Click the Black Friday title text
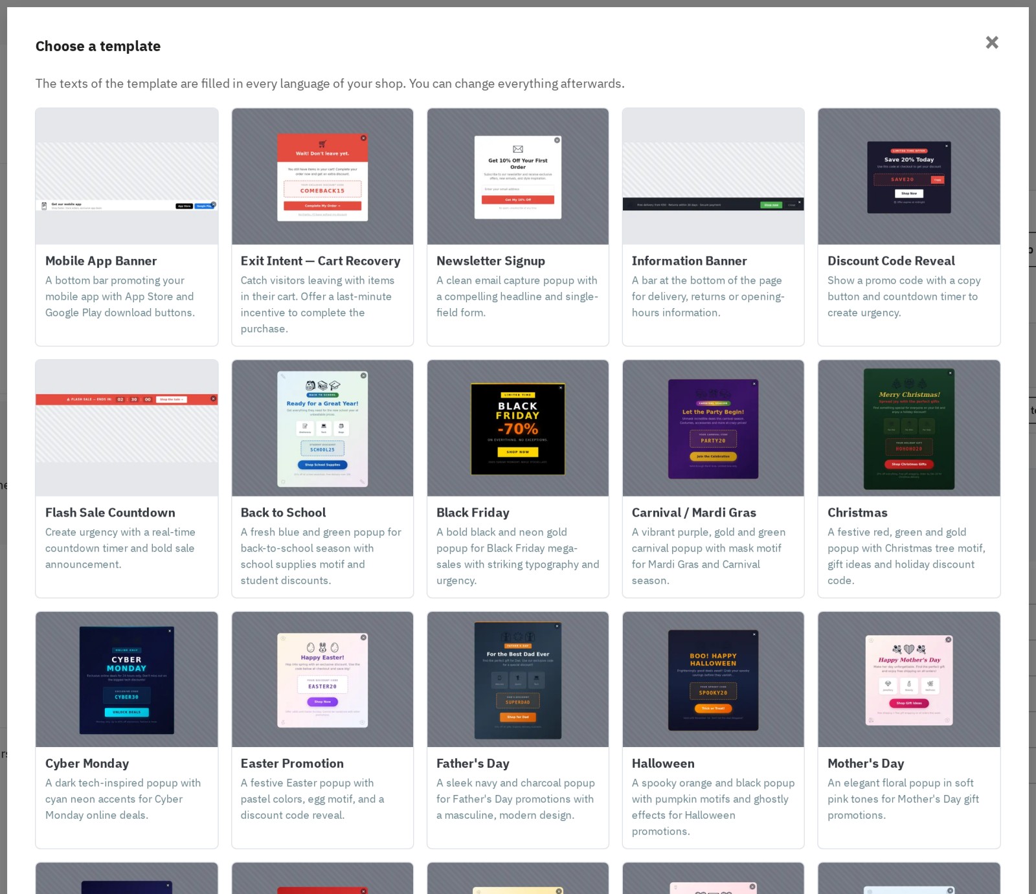 (x=473, y=513)
